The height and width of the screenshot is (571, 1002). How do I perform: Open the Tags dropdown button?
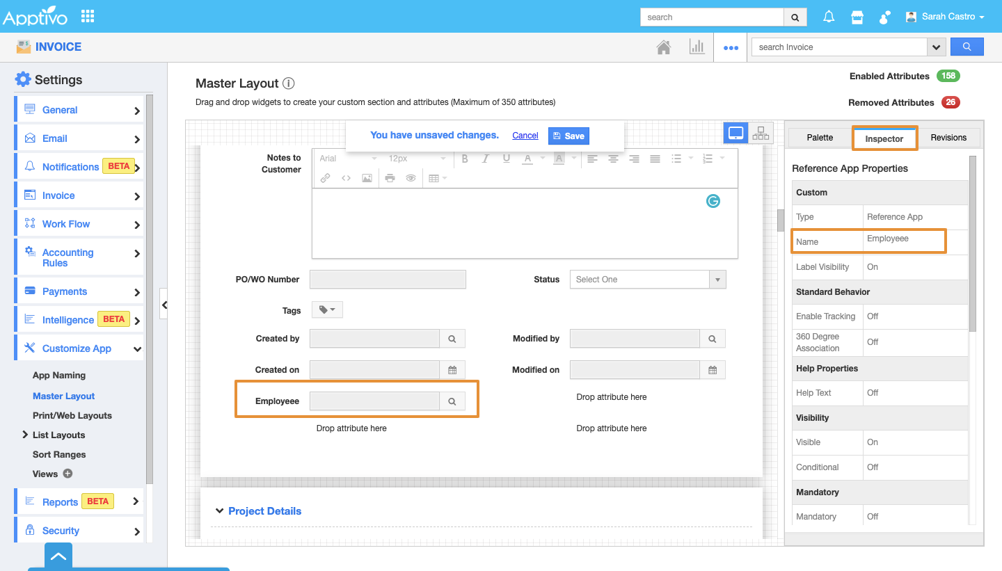point(327,310)
